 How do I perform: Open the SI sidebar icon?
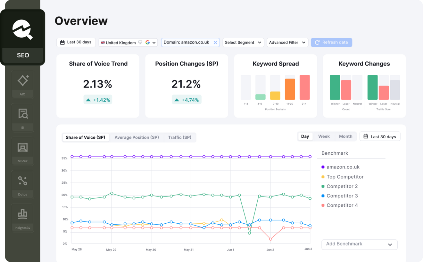22,118
